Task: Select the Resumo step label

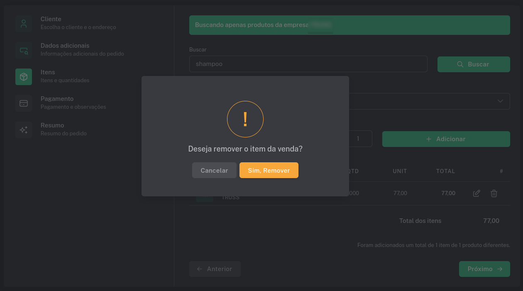Action: [x=52, y=125]
